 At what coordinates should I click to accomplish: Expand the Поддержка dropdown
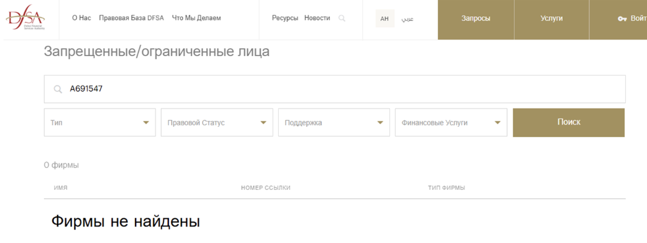(334, 122)
